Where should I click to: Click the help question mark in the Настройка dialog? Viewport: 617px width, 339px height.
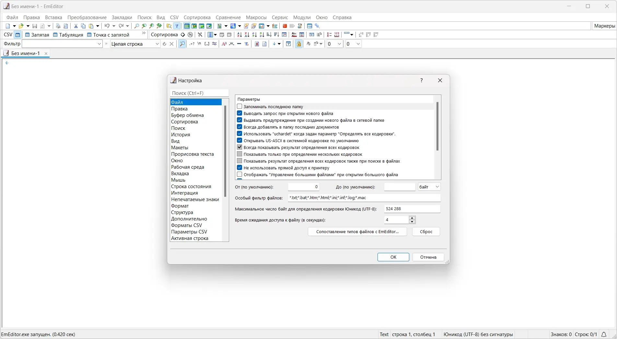[421, 80]
